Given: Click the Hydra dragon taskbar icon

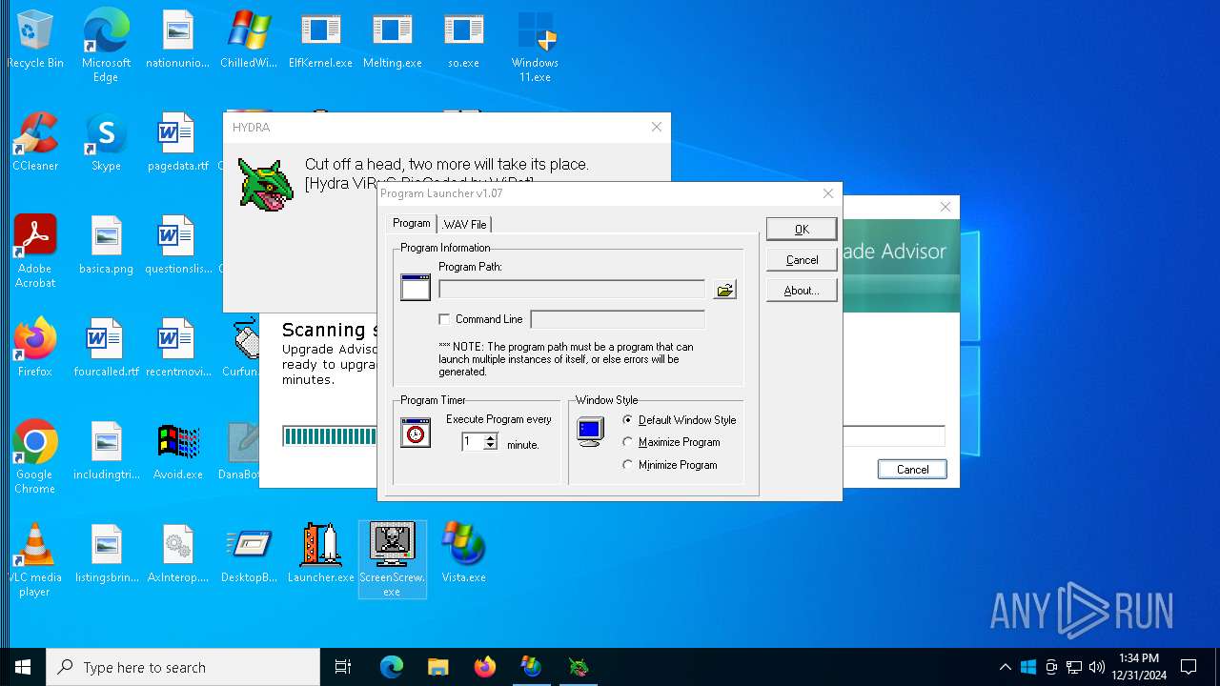Looking at the screenshot, I should click(x=579, y=667).
